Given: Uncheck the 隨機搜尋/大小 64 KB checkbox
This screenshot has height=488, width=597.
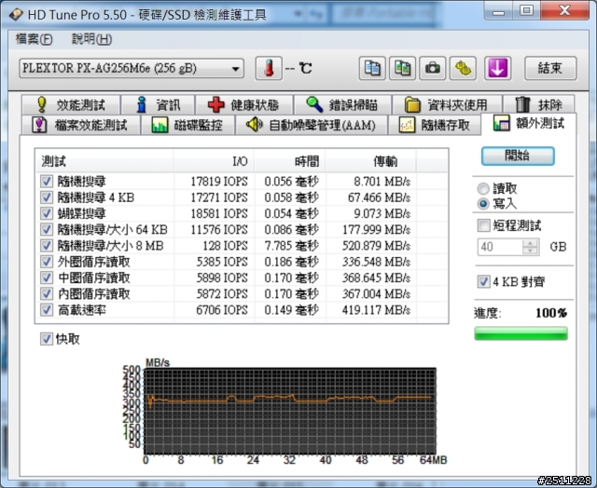Looking at the screenshot, I should tap(47, 229).
